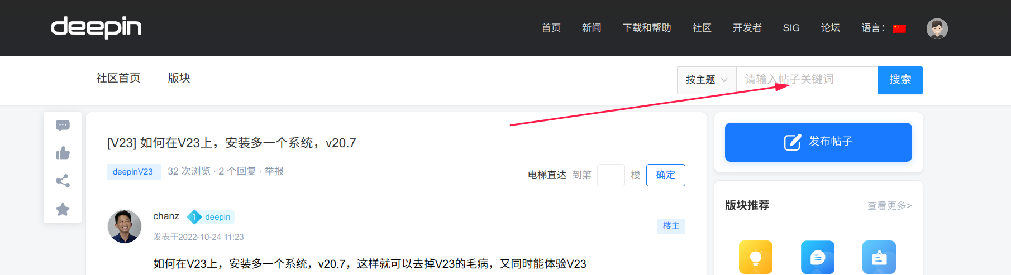Click the post title about V23

(231, 143)
